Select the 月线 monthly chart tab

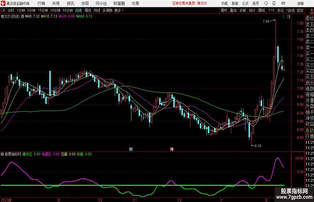click(x=97, y=10)
